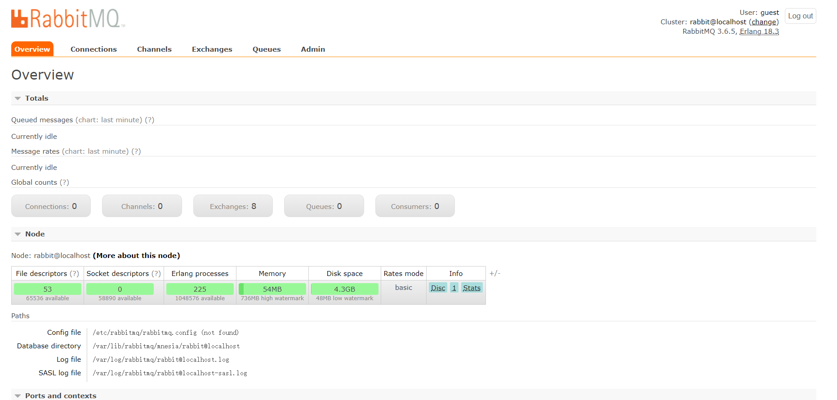Click the 'Erlang processes' column header
Viewport: 837px width, 400px height.
(200, 273)
